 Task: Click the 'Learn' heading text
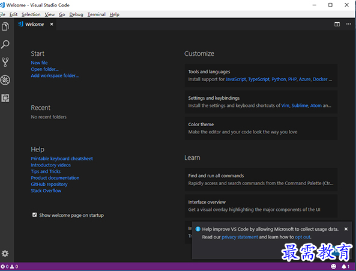tap(192, 157)
